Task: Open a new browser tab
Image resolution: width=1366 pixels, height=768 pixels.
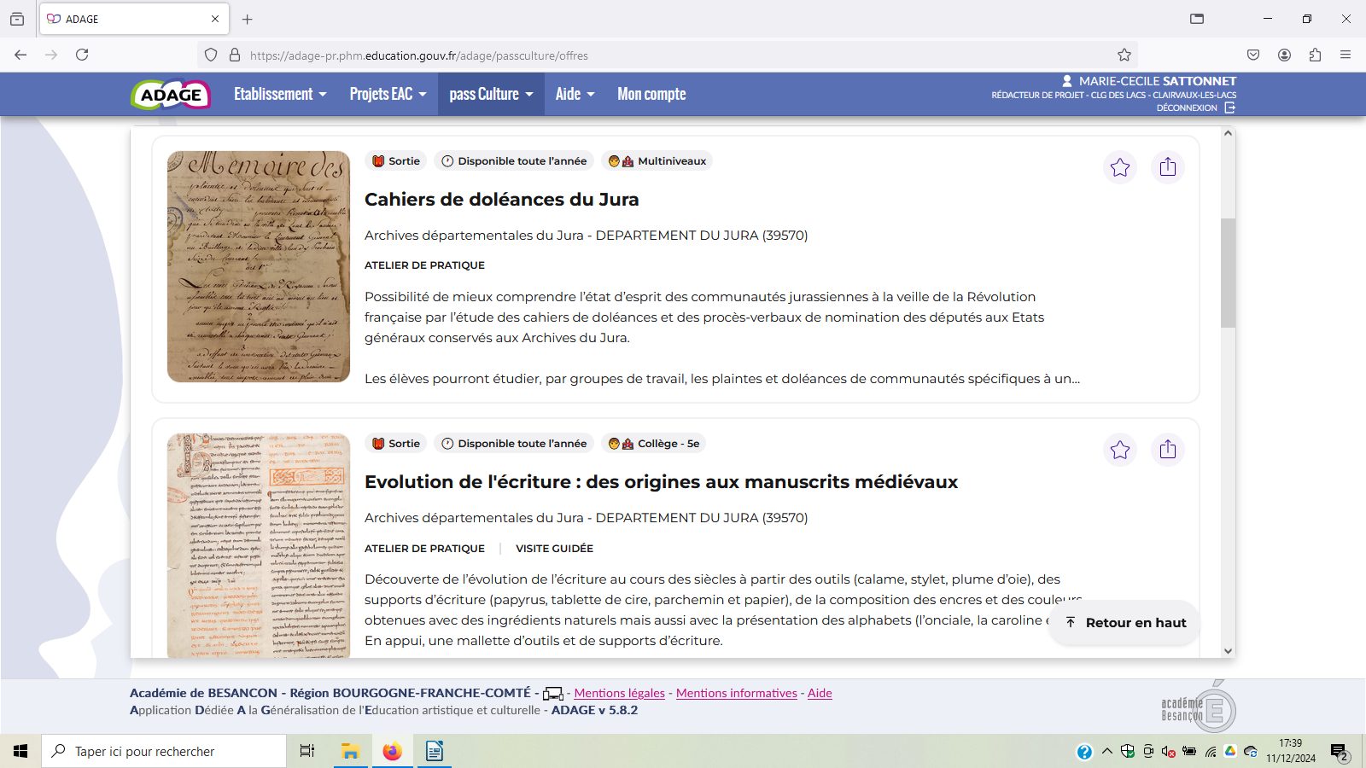Action: [x=248, y=19]
